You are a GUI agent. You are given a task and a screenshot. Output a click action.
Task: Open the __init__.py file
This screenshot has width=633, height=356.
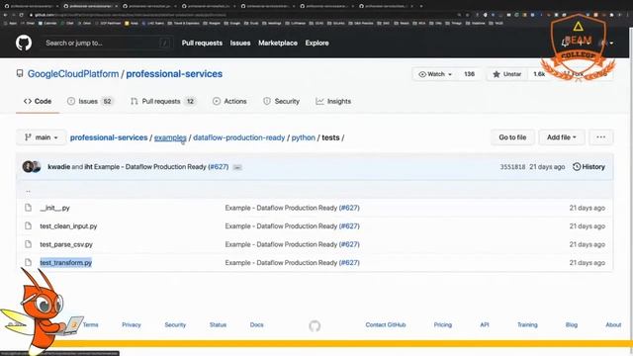[x=55, y=208]
